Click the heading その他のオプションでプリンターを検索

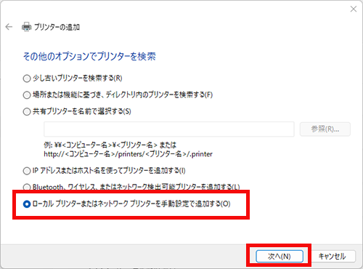pyautogui.click(x=89, y=57)
